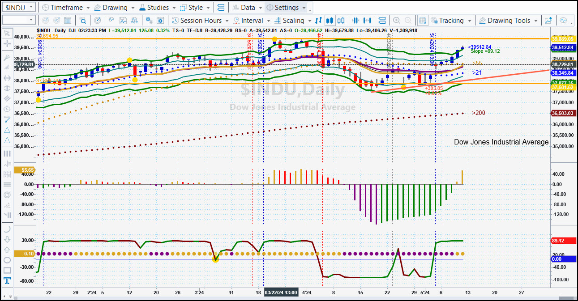Click the 0.10 indicator value label
Screen dimensions: 578x301
[25, 254]
